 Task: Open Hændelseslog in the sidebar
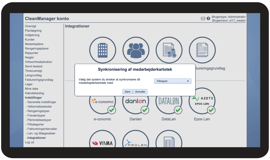(x=35, y=93)
